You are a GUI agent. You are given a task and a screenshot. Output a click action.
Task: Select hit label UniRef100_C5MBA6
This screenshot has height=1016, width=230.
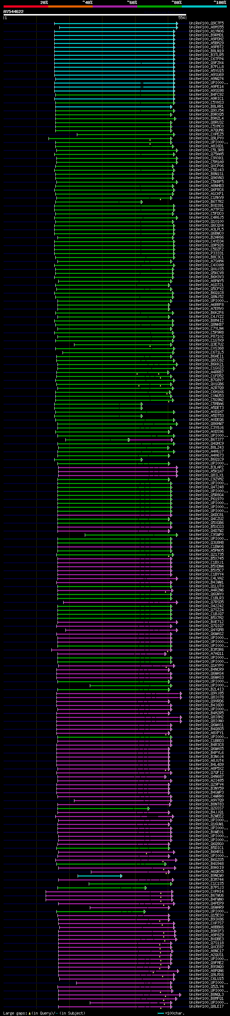pos(206,404)
